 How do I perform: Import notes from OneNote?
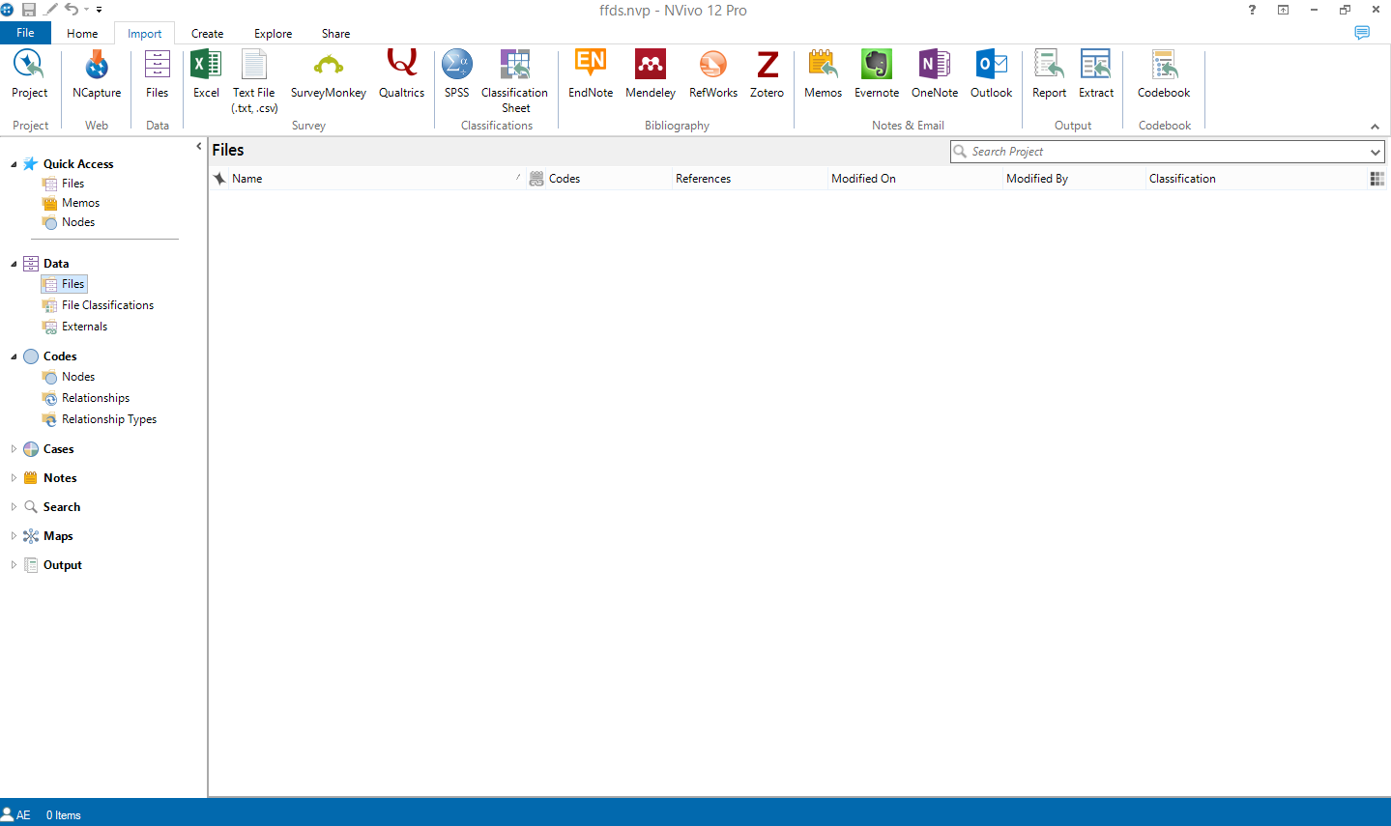tap(935, 74)
